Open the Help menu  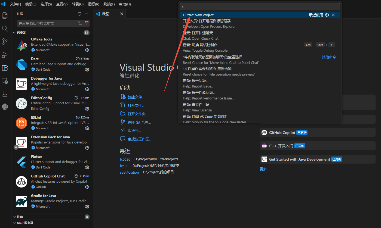125,4
